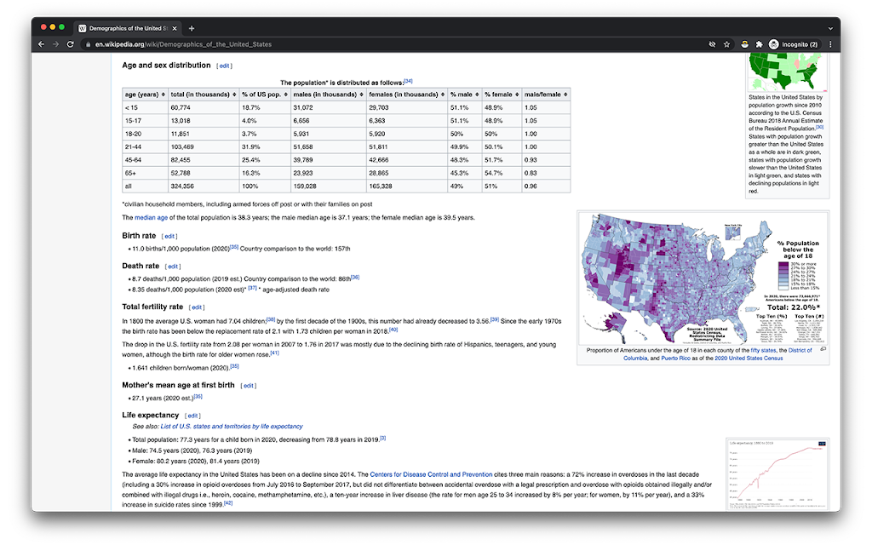Open footnote 34 reference above the table
Viewport: 872px width, 545px height.
coord(408,81)
